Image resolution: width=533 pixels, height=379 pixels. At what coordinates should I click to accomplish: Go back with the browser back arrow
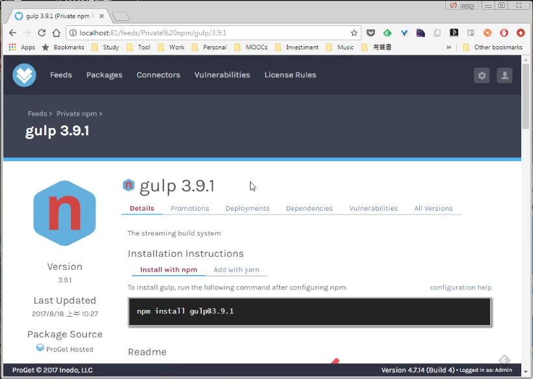[12, 33]
